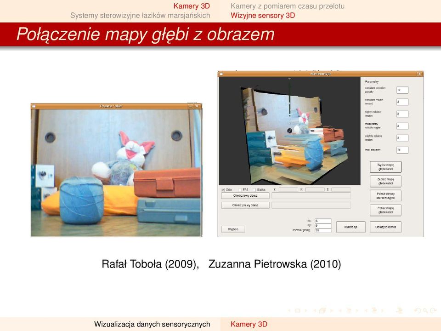This screenshot has width=441, height=331.
Task: Click author text Zuzanna Pietrowska (2010)
Action: point(275,264)
